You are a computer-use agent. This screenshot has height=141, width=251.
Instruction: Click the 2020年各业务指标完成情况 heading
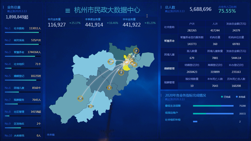point(186,95)
